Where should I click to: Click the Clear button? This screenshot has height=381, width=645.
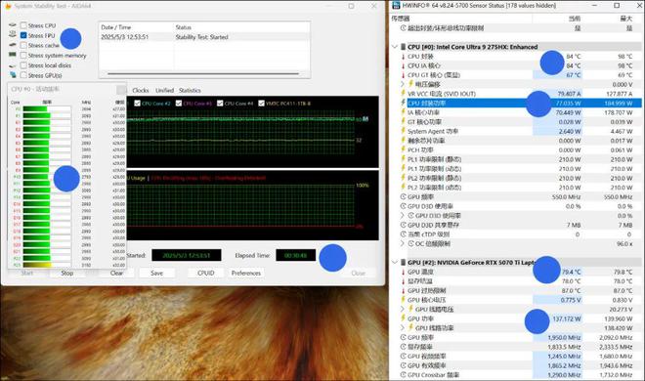click(x=117, y=273)
